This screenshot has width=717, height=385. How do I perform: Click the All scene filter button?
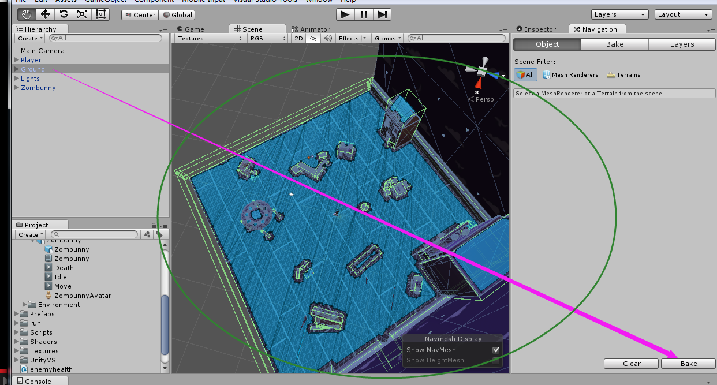(524, 74)
